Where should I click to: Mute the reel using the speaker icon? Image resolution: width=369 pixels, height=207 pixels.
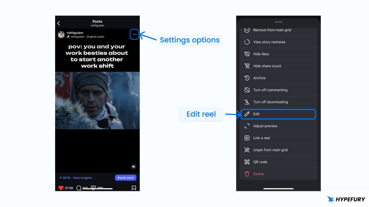[x=133, y=166]
